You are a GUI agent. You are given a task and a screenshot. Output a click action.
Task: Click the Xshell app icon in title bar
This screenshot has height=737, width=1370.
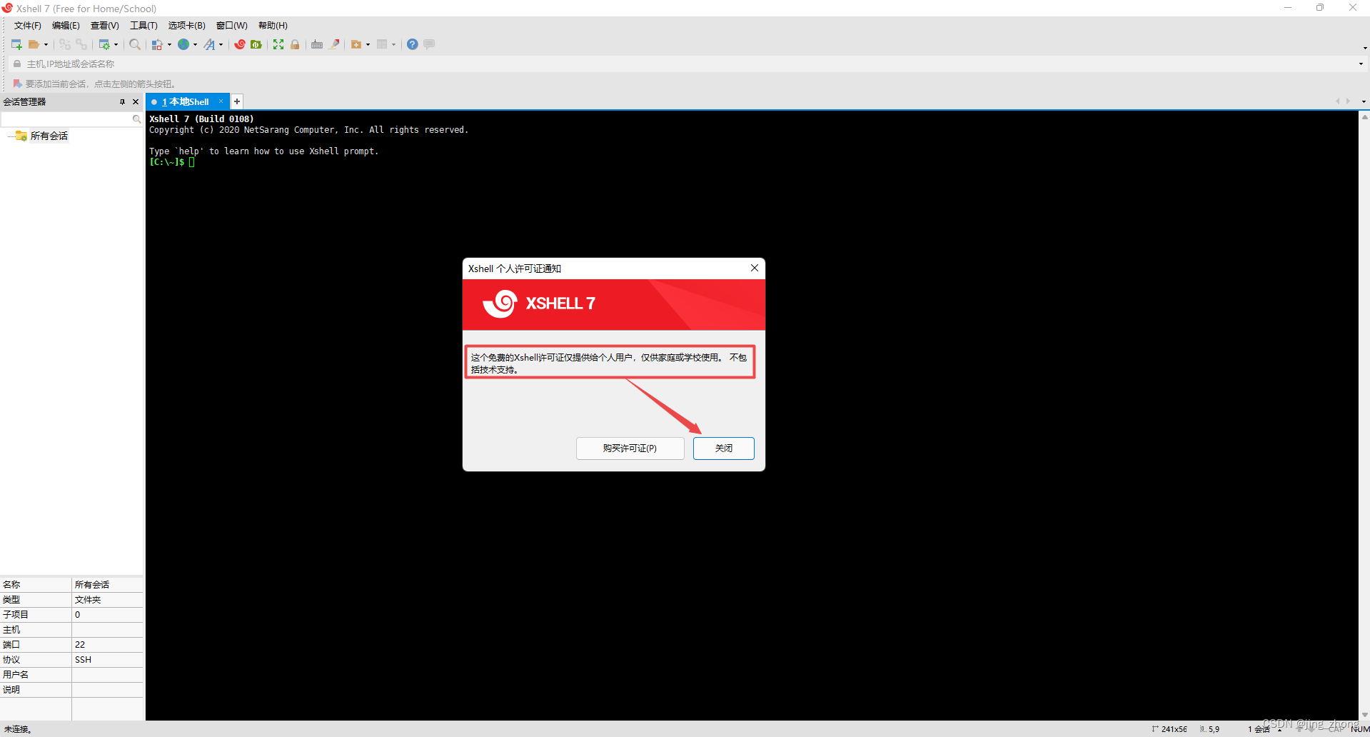[x=7, y=8]
